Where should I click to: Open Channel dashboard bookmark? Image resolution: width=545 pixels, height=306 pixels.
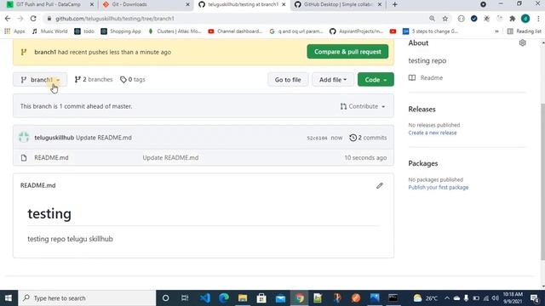[x=235, y=31]
